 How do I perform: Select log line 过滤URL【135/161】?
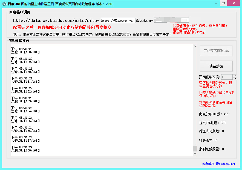[25, 121]
